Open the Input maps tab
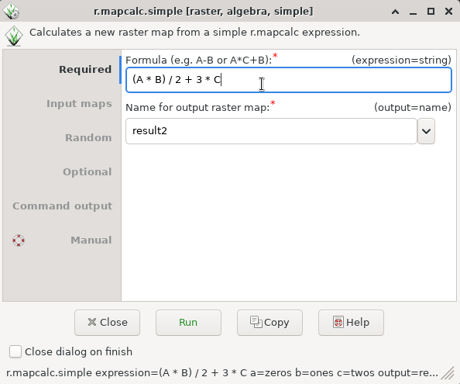460x384 pixels. (79, 104)
